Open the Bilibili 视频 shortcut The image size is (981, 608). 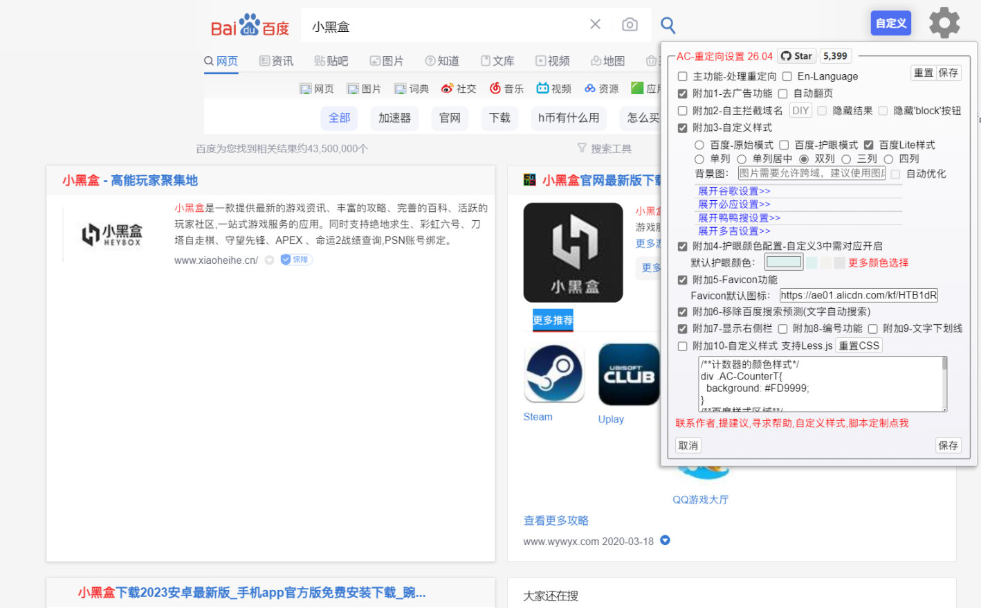(x=554, y=89)
